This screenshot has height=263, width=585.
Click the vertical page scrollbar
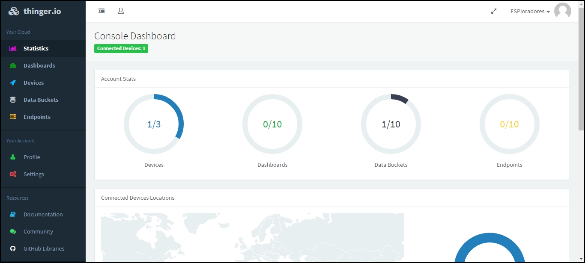(x=581, y=68)
